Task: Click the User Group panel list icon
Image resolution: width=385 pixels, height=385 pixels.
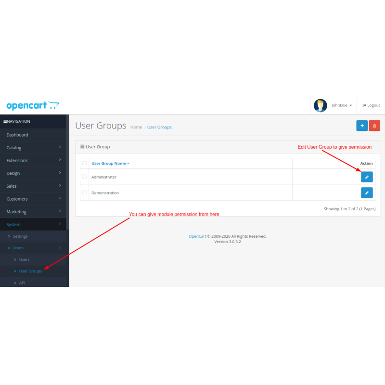Action: [x=83, y=147]
